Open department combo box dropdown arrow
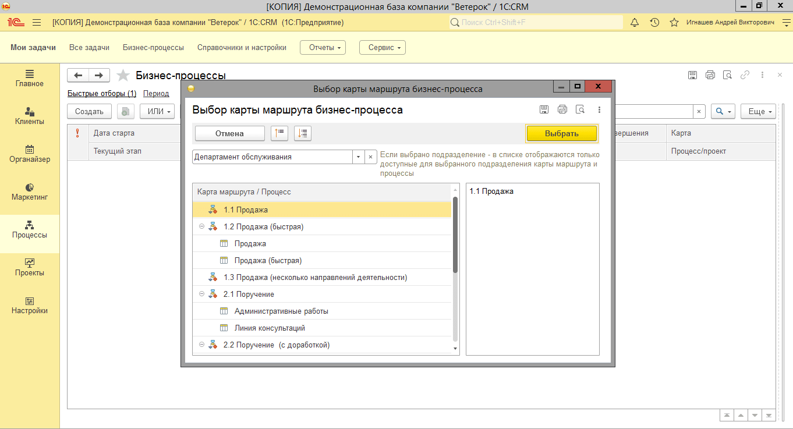Image resolution: width=793 pixels, height=429 pixels. click(359, 157)
